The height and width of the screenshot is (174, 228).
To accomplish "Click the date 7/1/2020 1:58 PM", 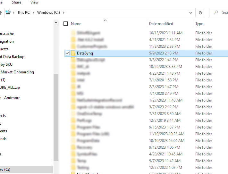I will click(x=164, y=80).
